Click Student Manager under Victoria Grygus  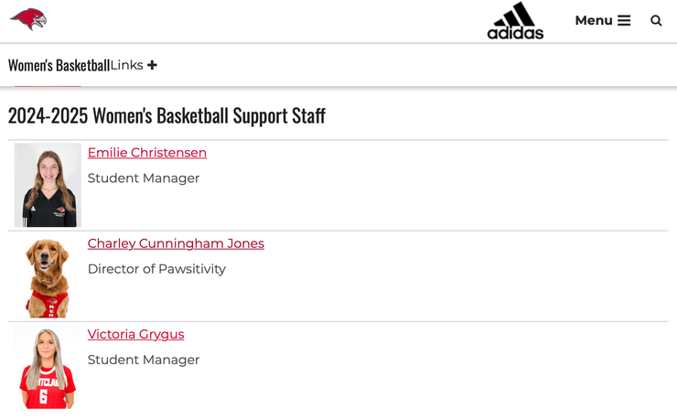pyautogui.click(x=144, y=360)
